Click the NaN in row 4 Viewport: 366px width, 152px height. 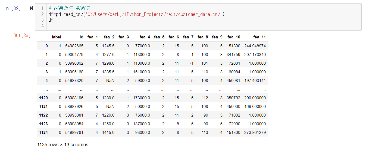pyautogui.click(x=110, y=81)
